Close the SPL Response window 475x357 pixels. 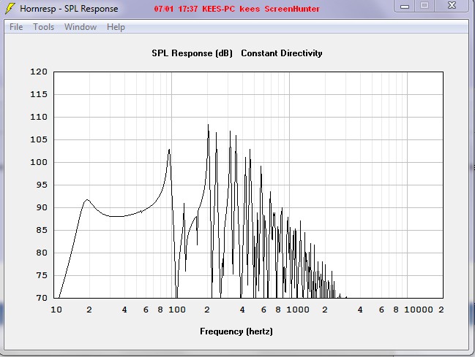click(452, 6)
